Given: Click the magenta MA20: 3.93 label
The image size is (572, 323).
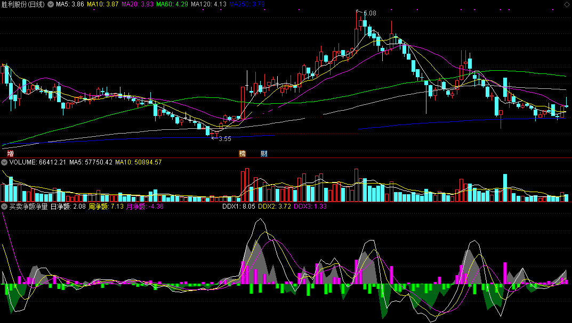Looking at the screenshot, I should tap(137, 4).
